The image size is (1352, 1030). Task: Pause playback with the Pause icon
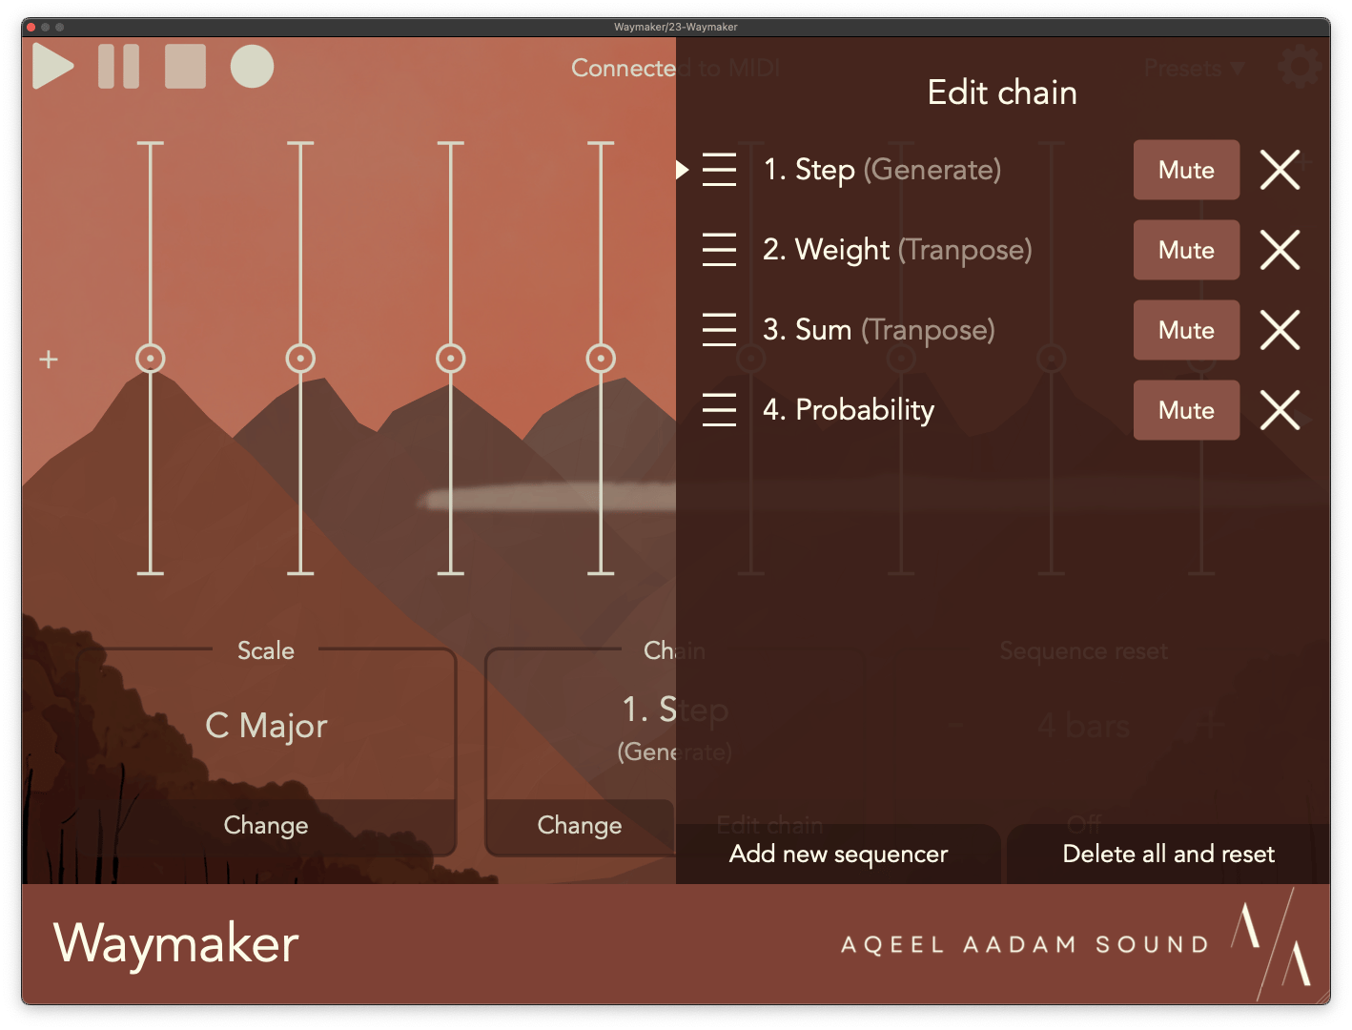tap(118, 66)
